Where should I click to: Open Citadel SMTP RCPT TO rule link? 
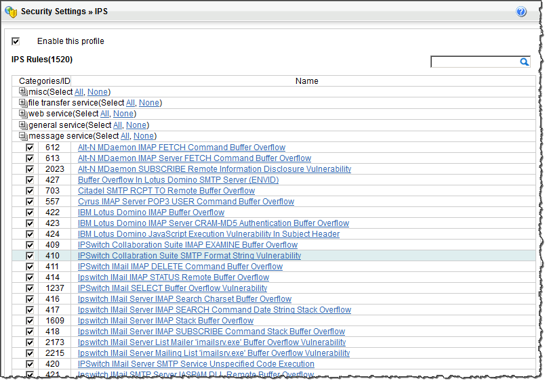click(166, 191)
